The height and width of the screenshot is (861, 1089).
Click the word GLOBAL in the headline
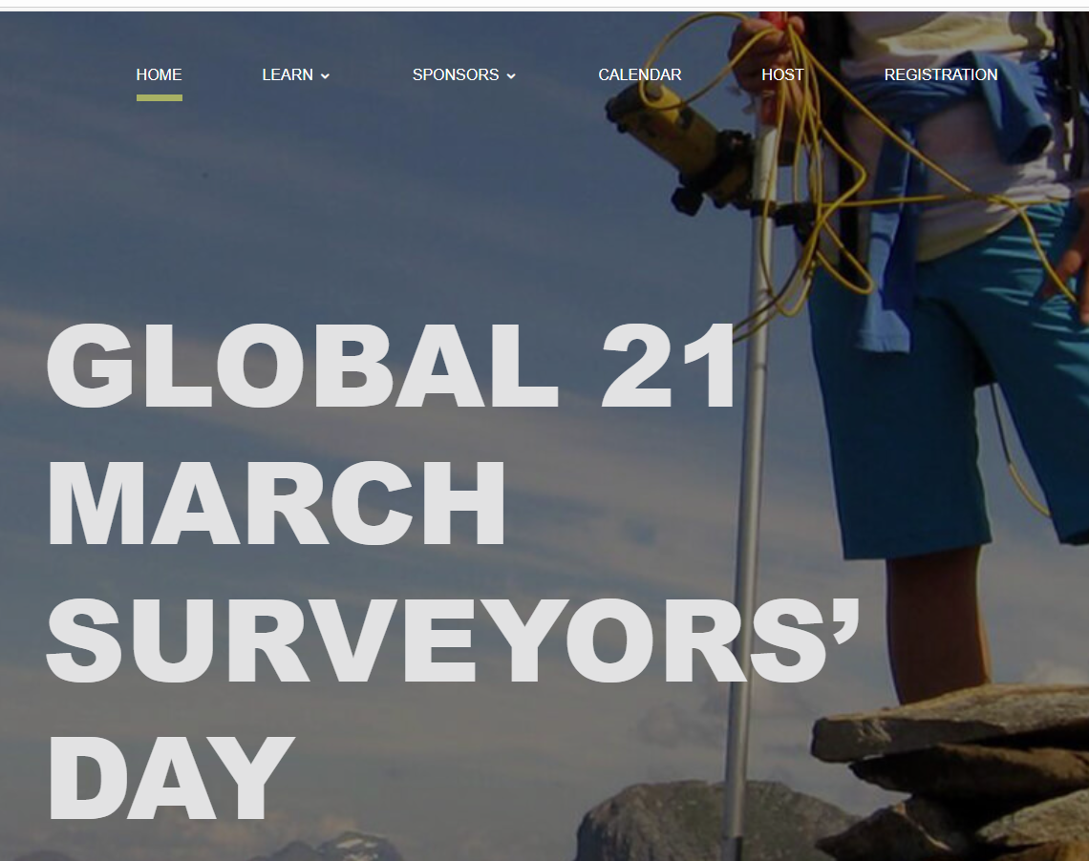click(x=301, y=368)
